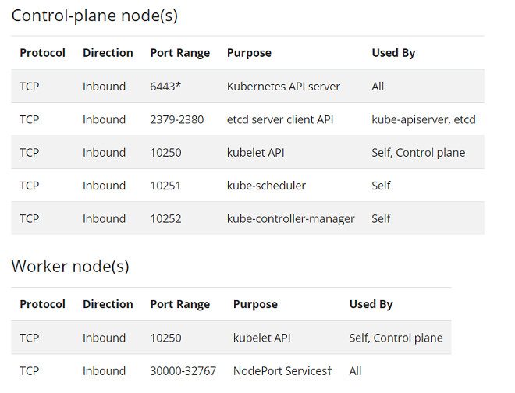The height and width of the screenshot is (393, 515).
Task: Select the 10252 port cell
Action: click(x=166, y=218)
